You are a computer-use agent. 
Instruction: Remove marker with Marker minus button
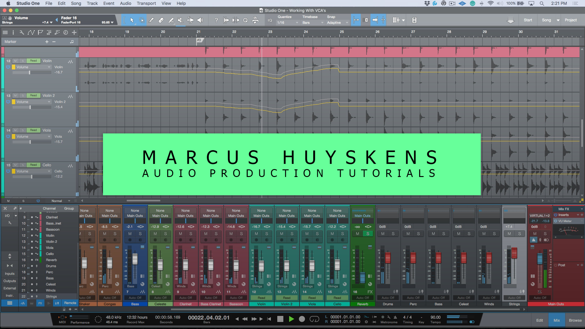[x=54, y=42]
